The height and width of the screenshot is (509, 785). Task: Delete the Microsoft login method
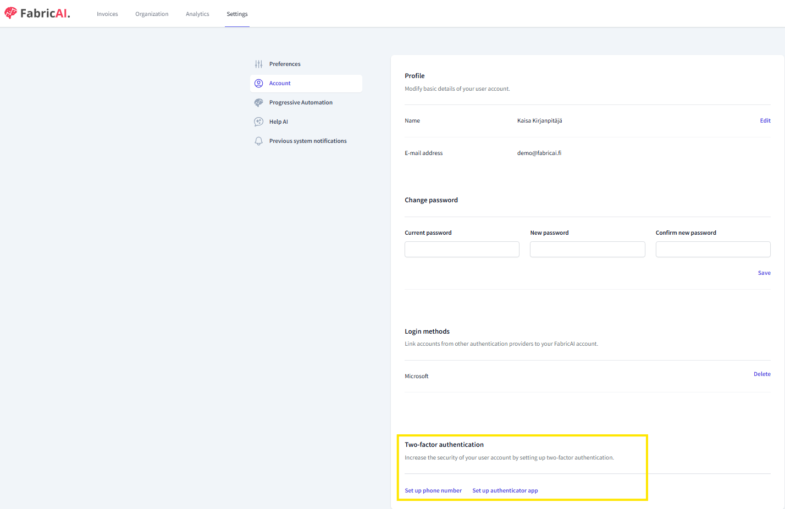coord(762,374)
